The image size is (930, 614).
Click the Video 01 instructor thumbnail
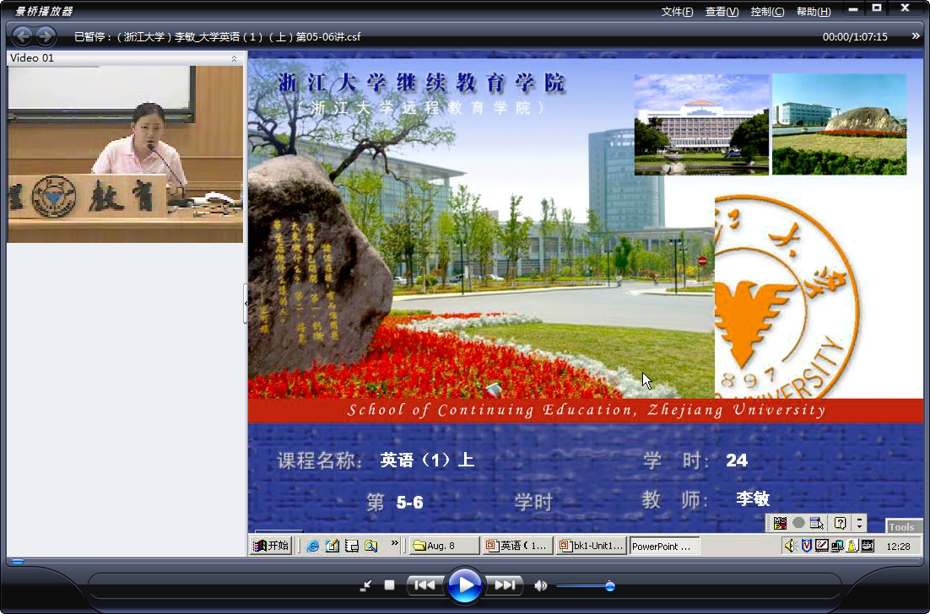pyautogui.click(x=125, y=154)
